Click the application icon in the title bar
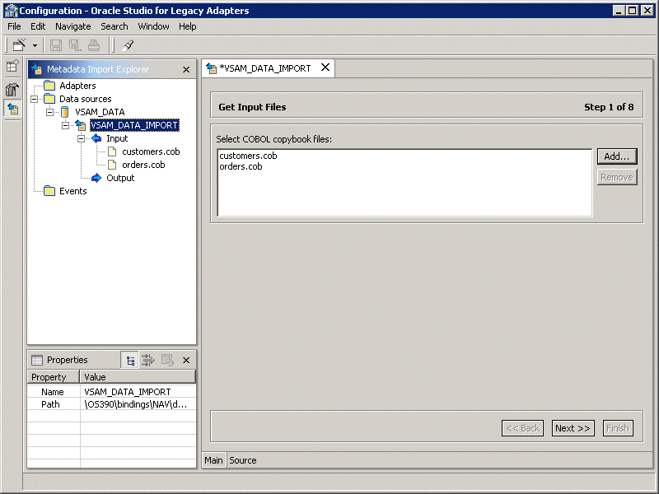Image resolution: width=659 pixels, height=494 pixels. [11, 11]
